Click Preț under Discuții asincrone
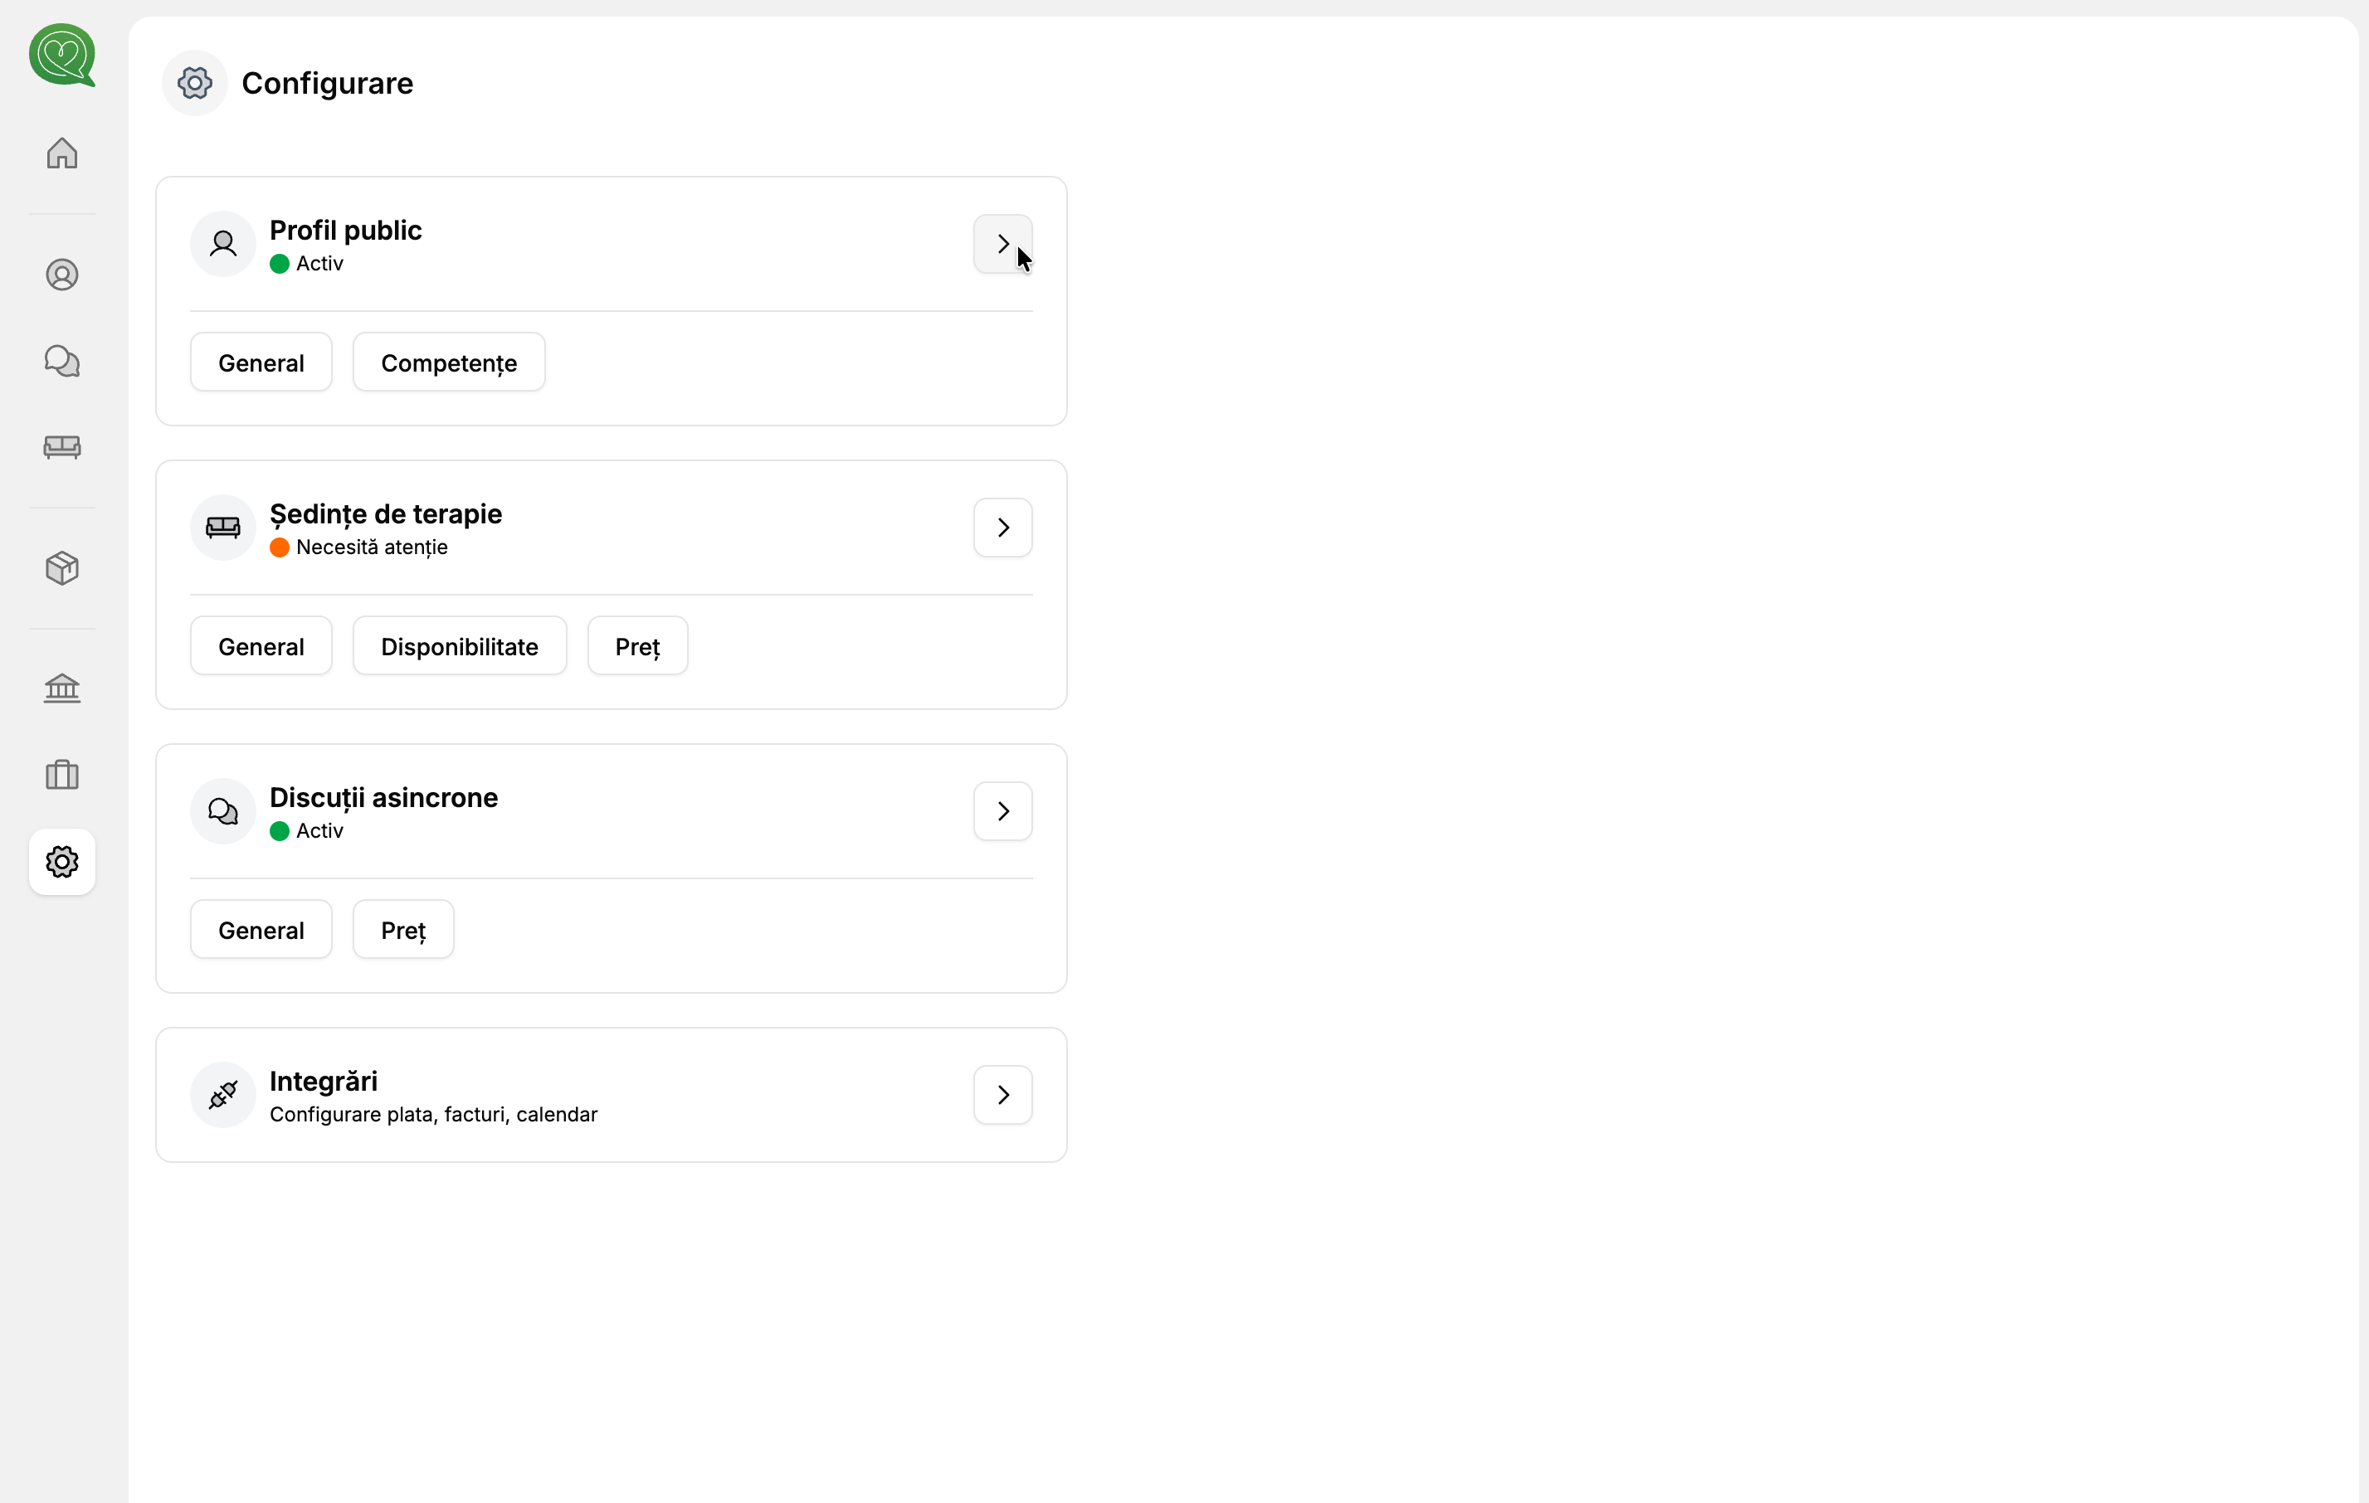This screenshot has width=2369, height=1503. [402, 928]
